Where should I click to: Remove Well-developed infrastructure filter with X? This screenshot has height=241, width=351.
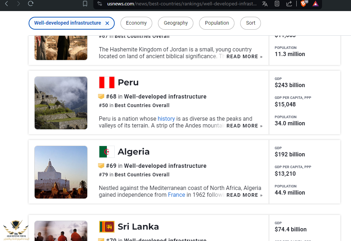107,23
